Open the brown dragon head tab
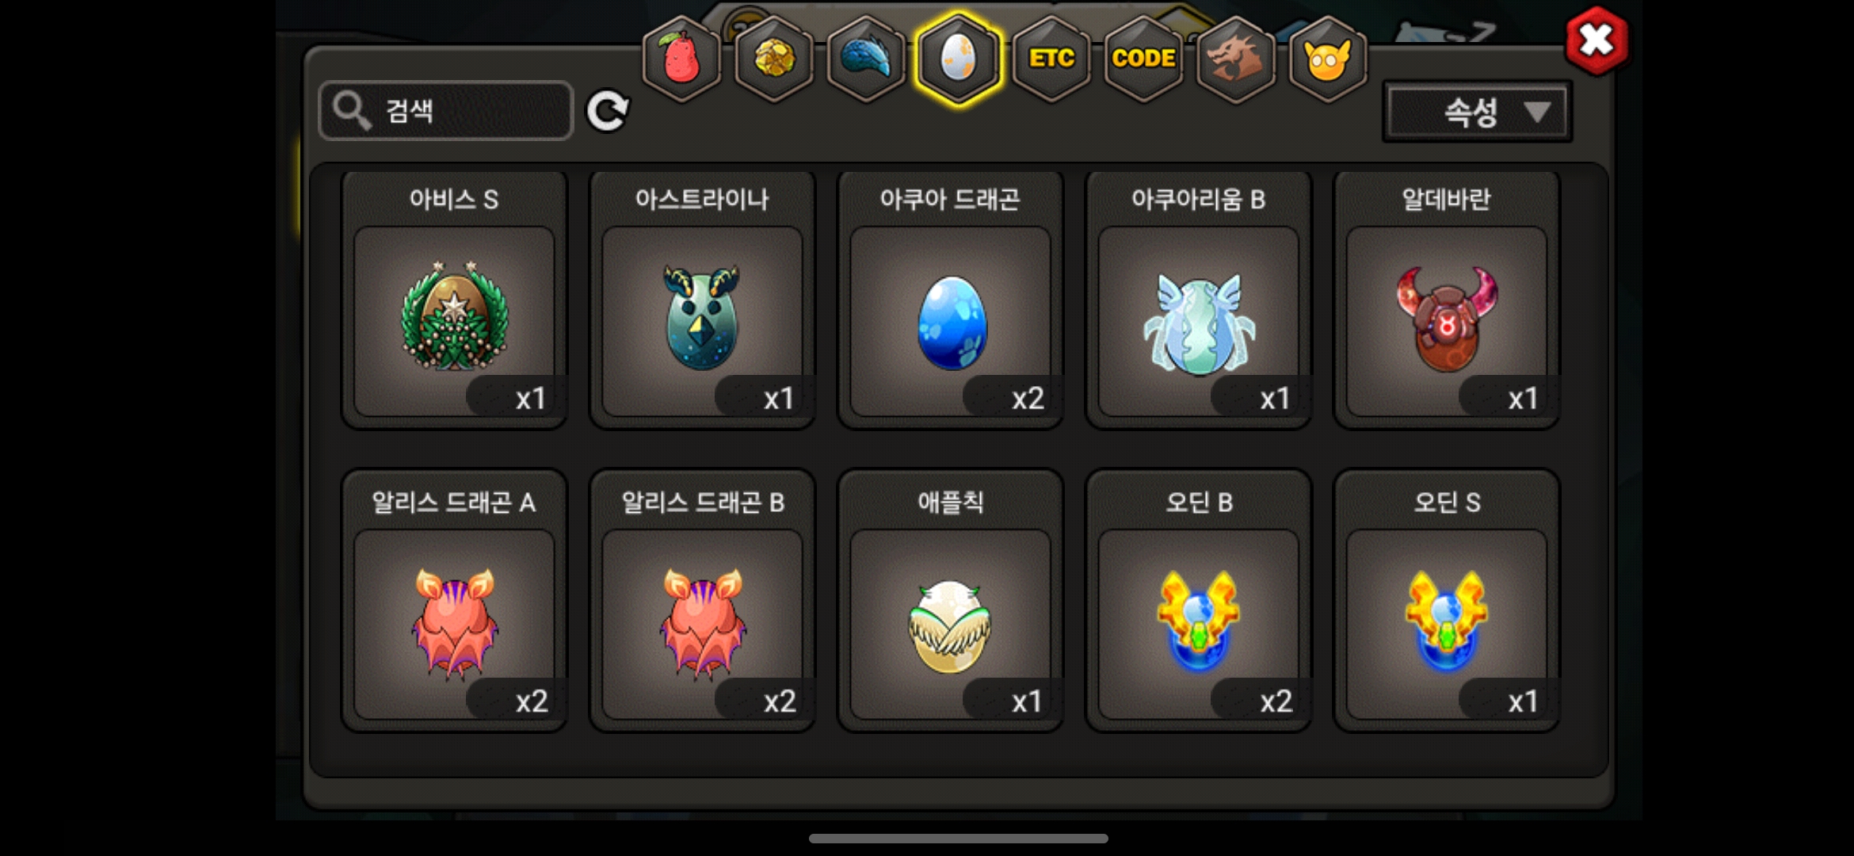Image resolution: width=1854 pixels, height=856 pixels. (1235, 59)
